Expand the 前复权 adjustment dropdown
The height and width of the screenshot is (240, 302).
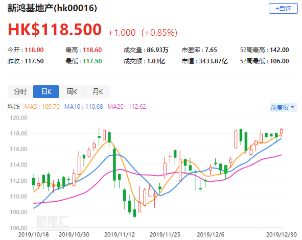pos(283,107)
